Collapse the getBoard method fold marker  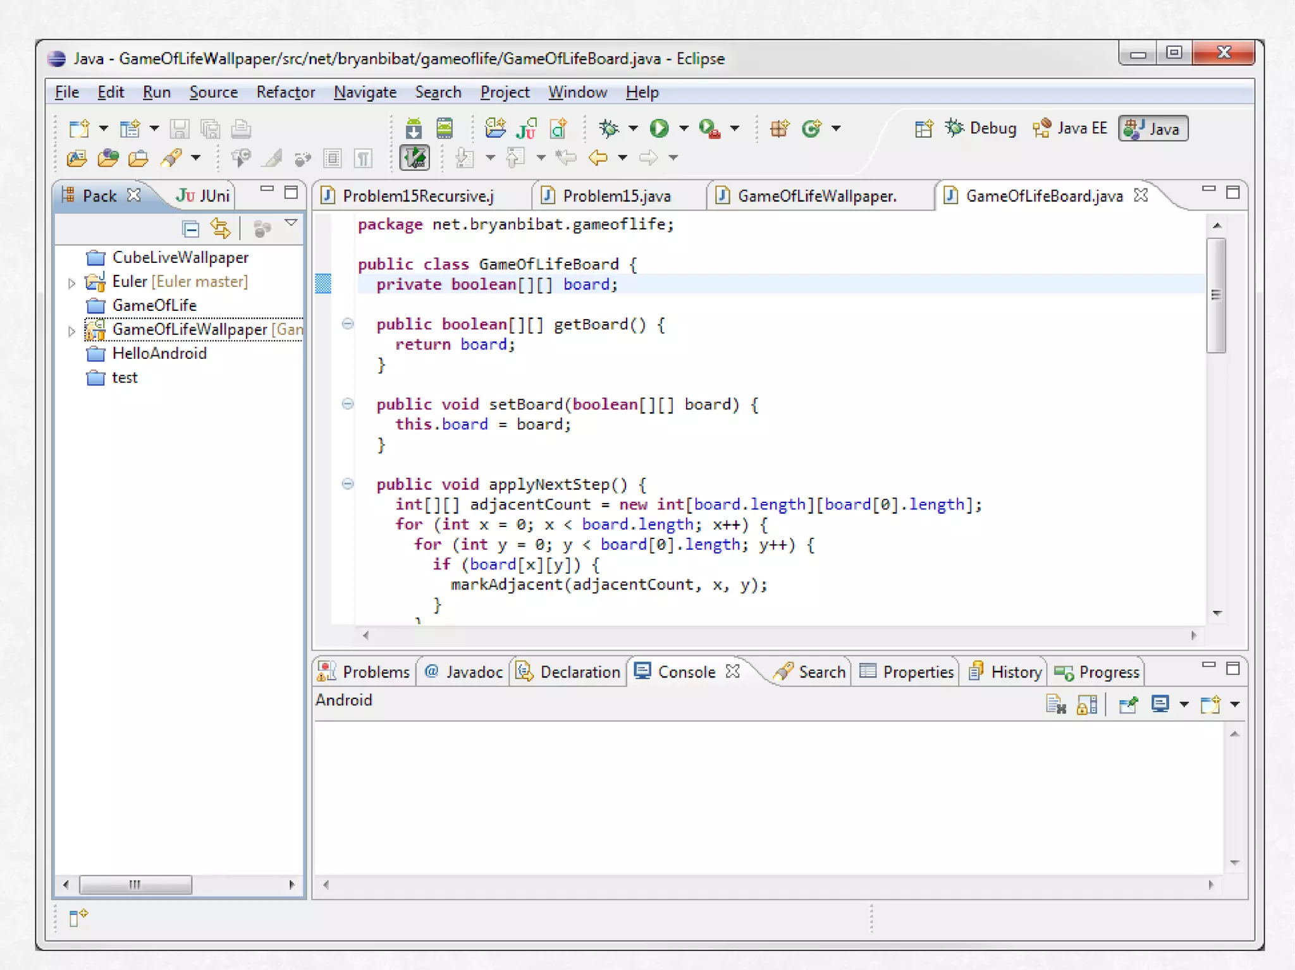[348, 324]
